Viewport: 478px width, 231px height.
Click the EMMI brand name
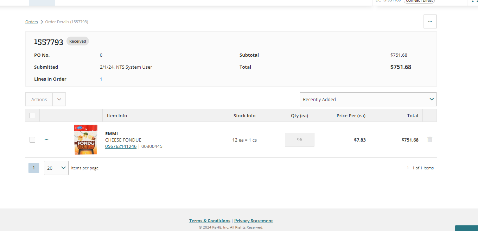tap(111, 134)
